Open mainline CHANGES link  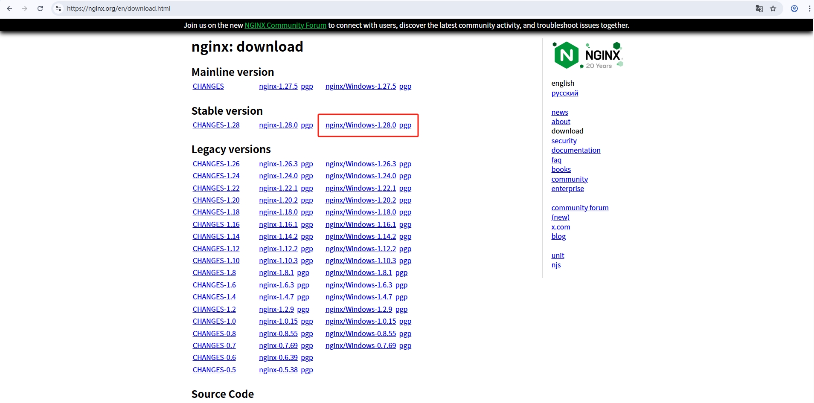[208, 86]
